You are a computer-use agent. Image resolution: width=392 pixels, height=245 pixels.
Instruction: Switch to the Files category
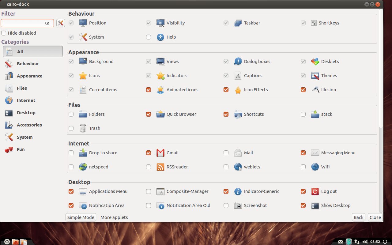pyautogui.click(x=33, y=88)
